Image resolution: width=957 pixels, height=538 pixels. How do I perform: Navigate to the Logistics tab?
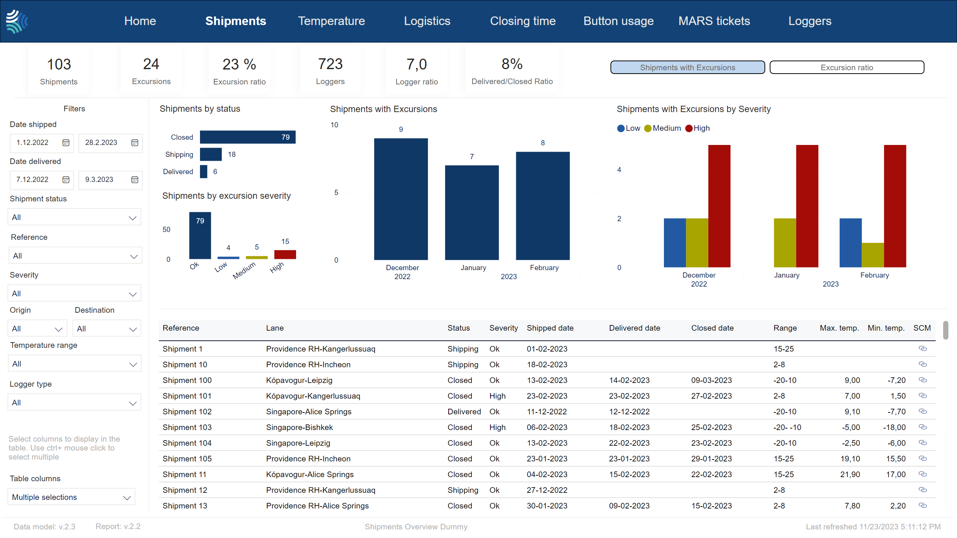427,21
